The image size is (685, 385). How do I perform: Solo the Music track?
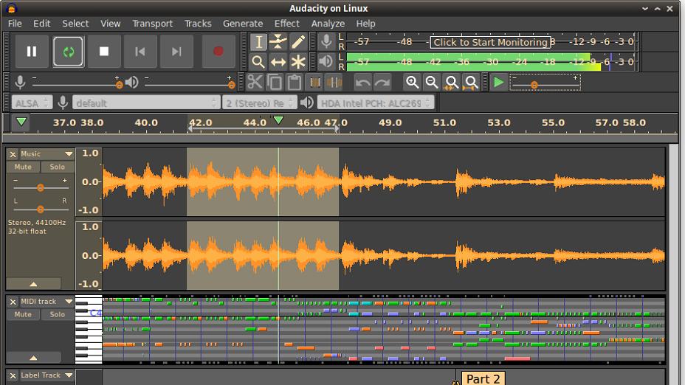click(58, 167)
